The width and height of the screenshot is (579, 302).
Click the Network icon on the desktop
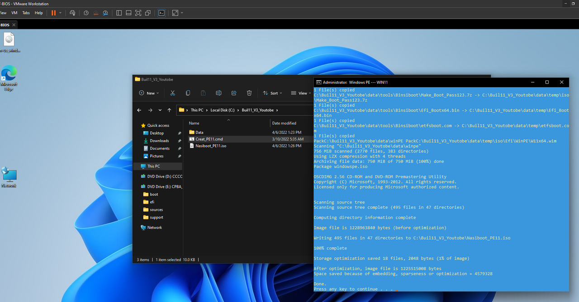pos(9,177)
